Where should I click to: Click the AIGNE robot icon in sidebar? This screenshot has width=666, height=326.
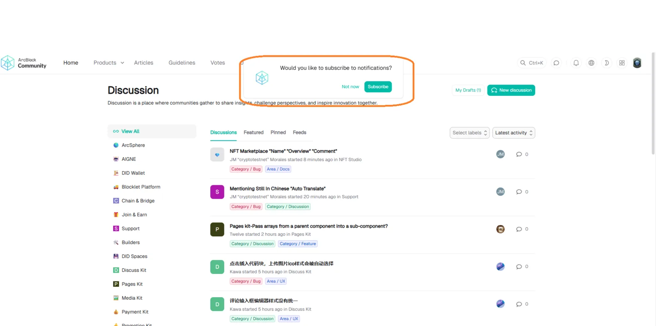(x=116, y=159)
